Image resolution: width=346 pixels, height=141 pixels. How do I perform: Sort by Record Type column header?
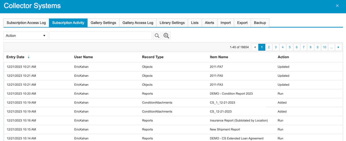coord(152,57)
